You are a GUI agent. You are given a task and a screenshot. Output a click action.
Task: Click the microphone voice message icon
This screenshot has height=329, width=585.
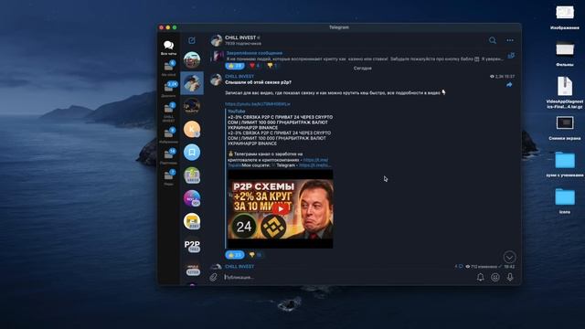(x=510, y=277)
